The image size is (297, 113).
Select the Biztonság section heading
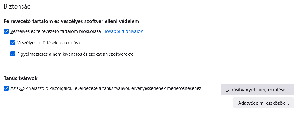pyautogui.click(x=17, y=7)
